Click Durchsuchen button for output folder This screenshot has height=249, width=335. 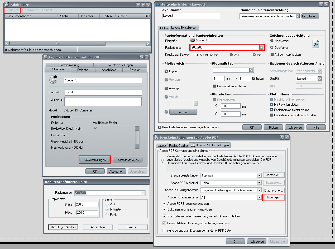click(x=274, y=190)
